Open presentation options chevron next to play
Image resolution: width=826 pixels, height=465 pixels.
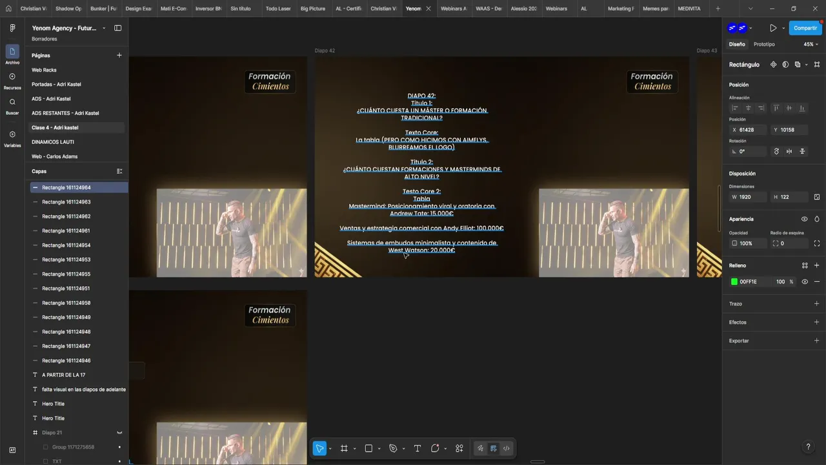coord(783,28)
